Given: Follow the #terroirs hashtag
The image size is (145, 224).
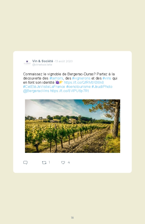Looking at the screenshot, I should point(56,78).
